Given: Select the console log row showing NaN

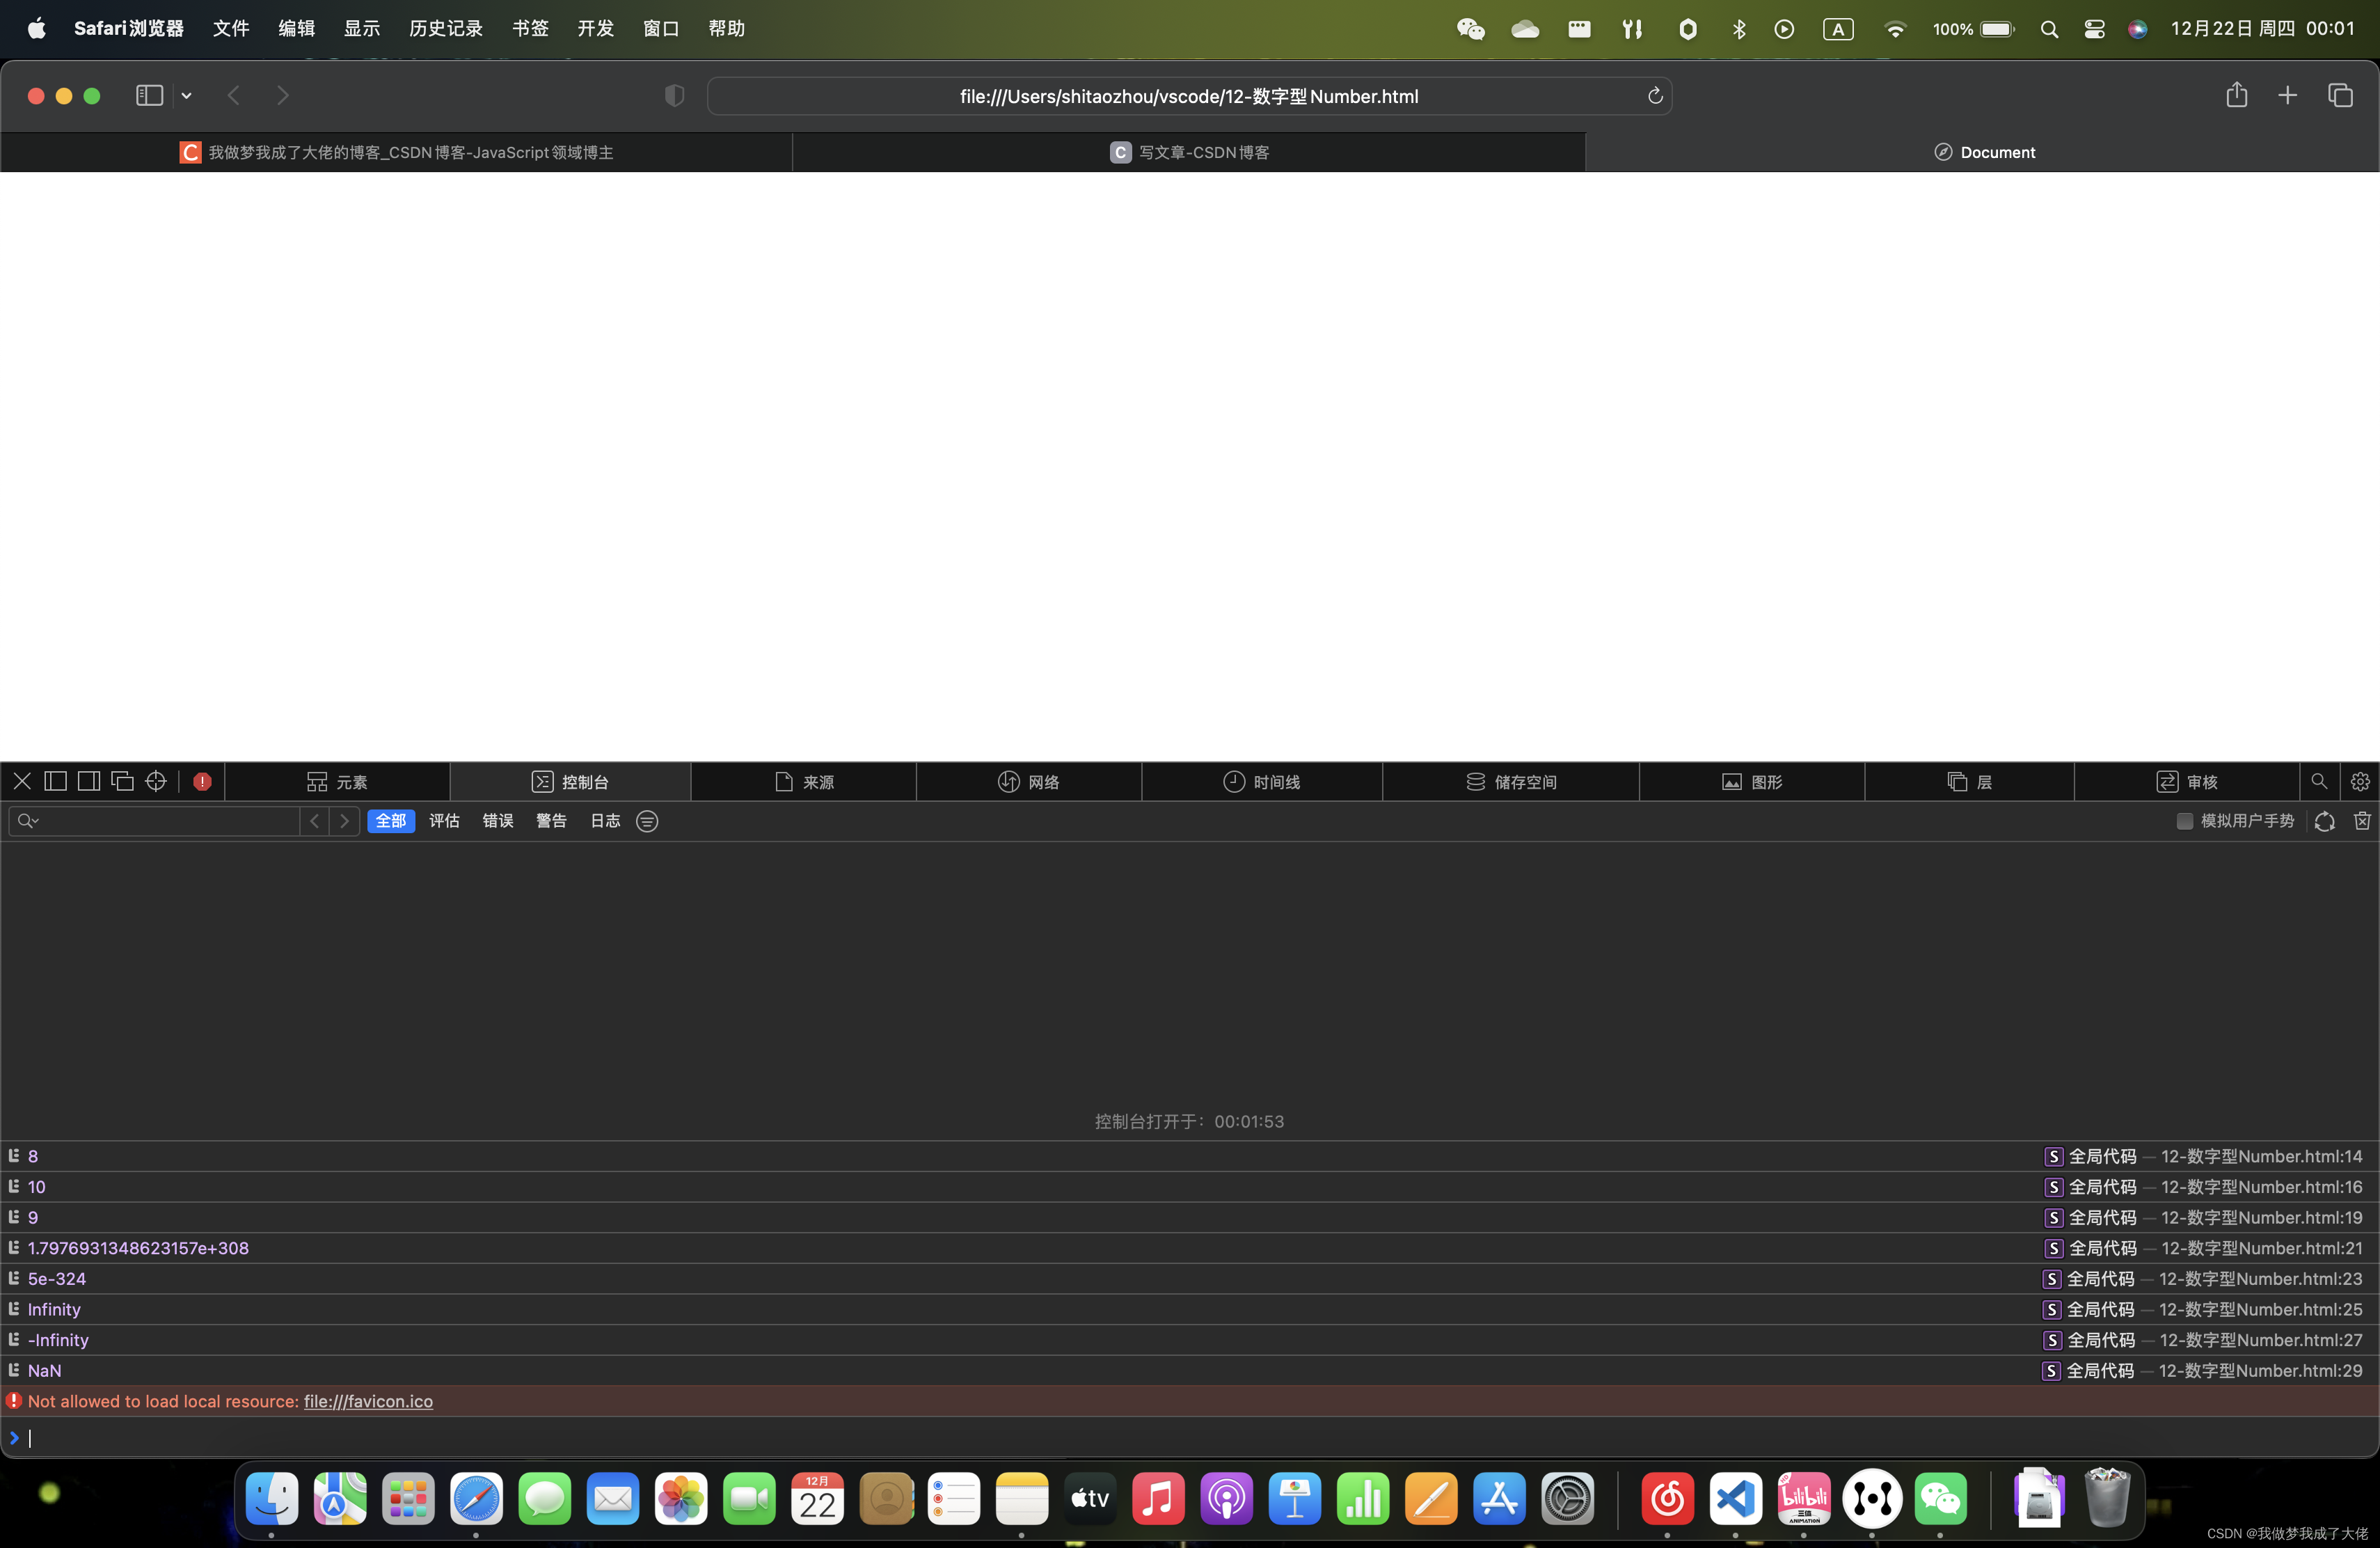Looking at the screenshot, I should 1190,1371.
